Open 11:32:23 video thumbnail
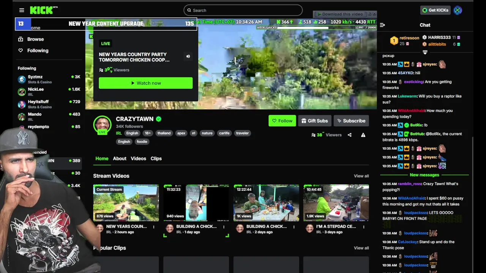This screenshot has width=486, height=273. pyautogui.click(x=196, y=203)
